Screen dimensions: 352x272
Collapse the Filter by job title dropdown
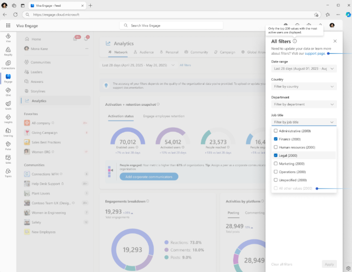(x=304, y=122)
